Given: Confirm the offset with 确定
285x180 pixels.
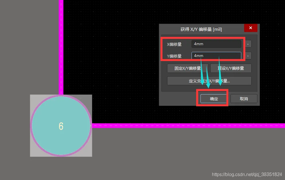Looking at the screenshot, I should (214, 99).
